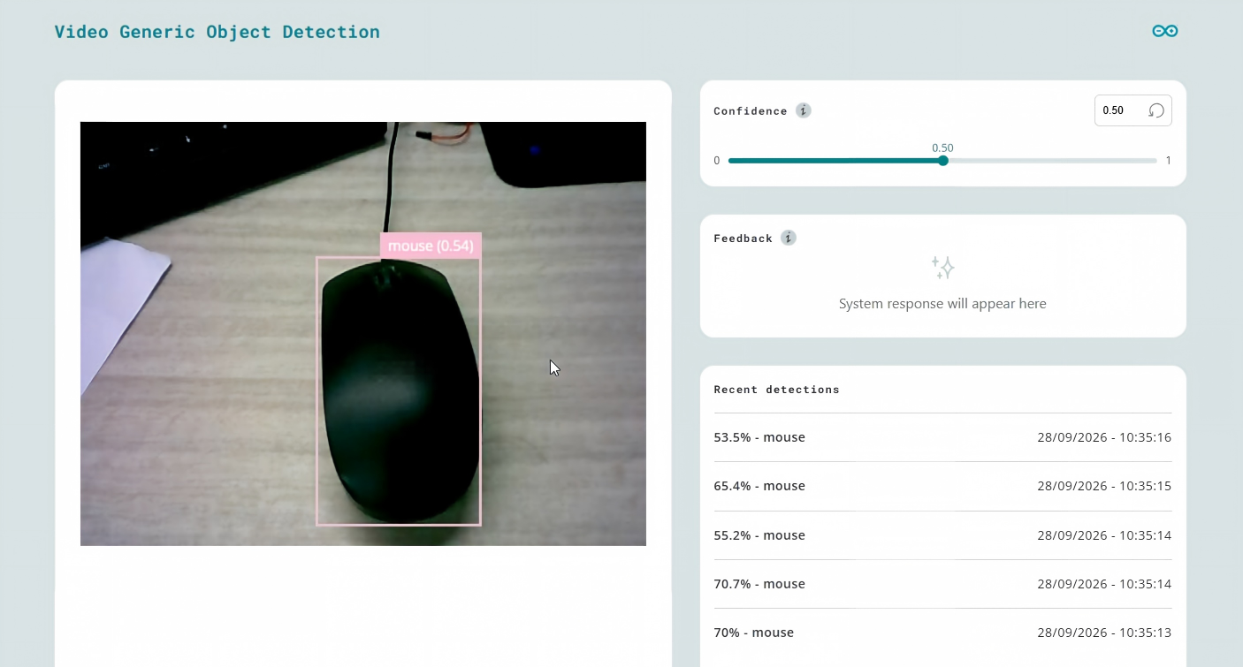Viewport: 1243px width, 667px height.
Task: Open the Feedback info icon
Action: click(x=789, y=238)
